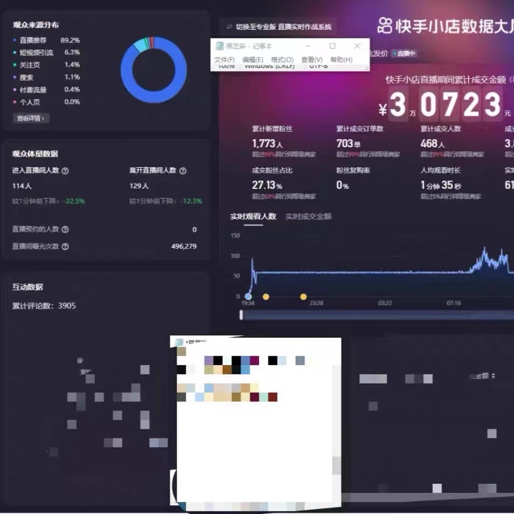Click the help icon beside 离开直播间人数
Viewport: 514px width, 514px height.
(183, 171)
